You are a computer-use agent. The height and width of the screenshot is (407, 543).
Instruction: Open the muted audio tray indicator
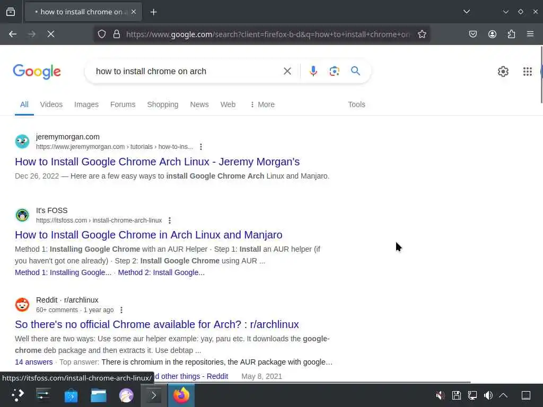440,395
